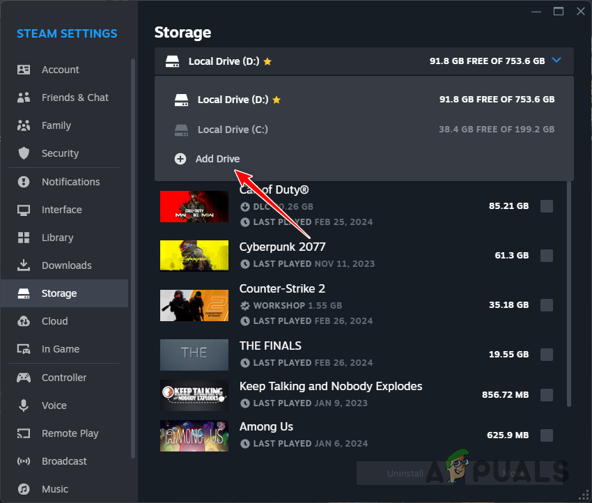Check the checkbox next to Cyberpunk 2077
The width and height of the screenshot is (592, 503).
coord(547,255)
